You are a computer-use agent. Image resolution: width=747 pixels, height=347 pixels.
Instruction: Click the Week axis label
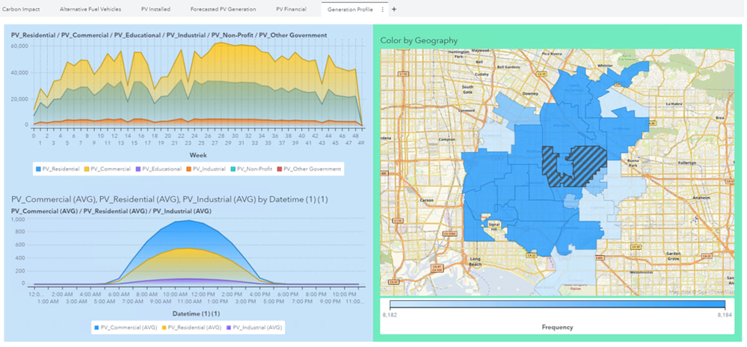[197, 155]
